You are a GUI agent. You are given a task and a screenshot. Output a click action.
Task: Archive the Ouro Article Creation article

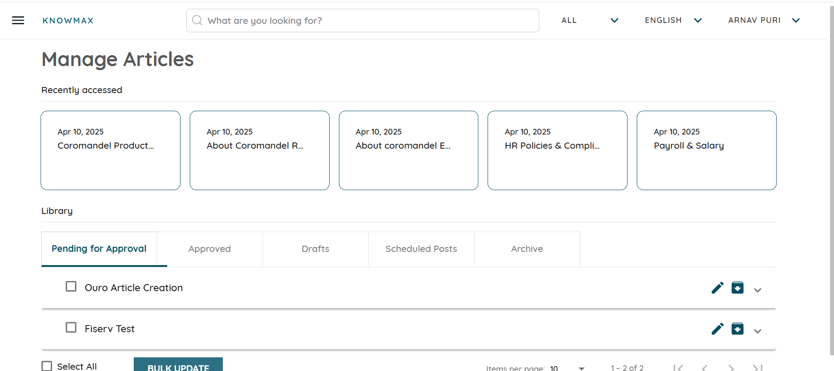click(737, 288)
